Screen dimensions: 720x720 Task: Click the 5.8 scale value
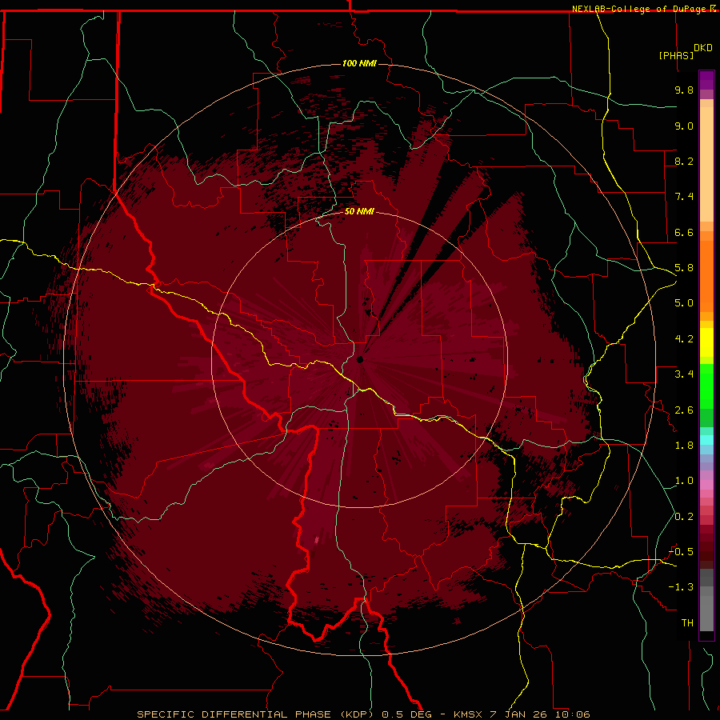pos(684,268)
